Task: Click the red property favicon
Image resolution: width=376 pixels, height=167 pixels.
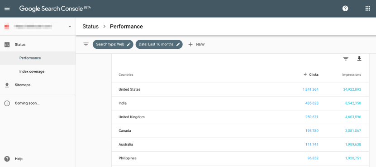Action: 7,26
